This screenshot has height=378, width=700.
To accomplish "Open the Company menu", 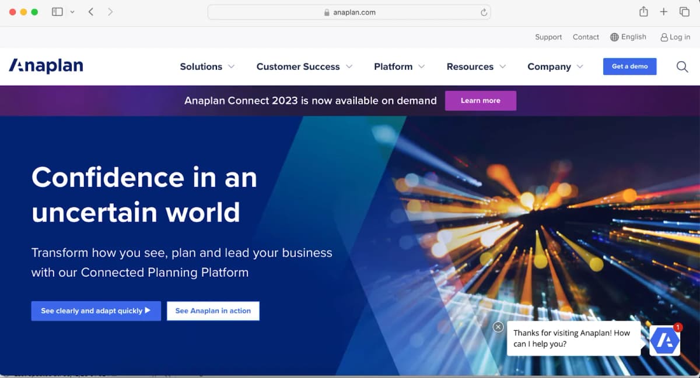I will (549, 66).
